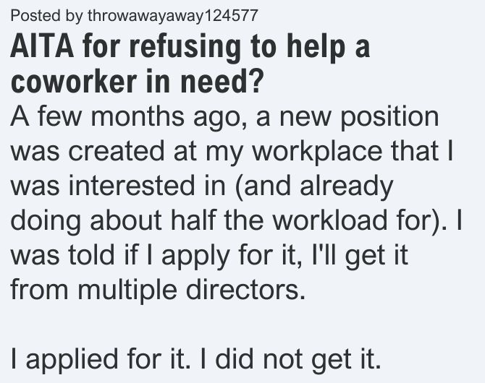This screenshot has height=383, width=485.
Task: Click the phrase 'I'll get it'
Action: pyautogui.click(x=360, y=256)
